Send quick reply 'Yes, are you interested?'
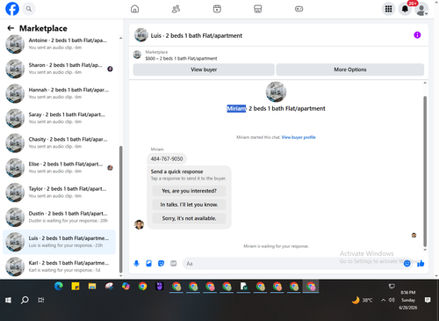The width and height of the screenshot is (439, 321). [189, 191]
